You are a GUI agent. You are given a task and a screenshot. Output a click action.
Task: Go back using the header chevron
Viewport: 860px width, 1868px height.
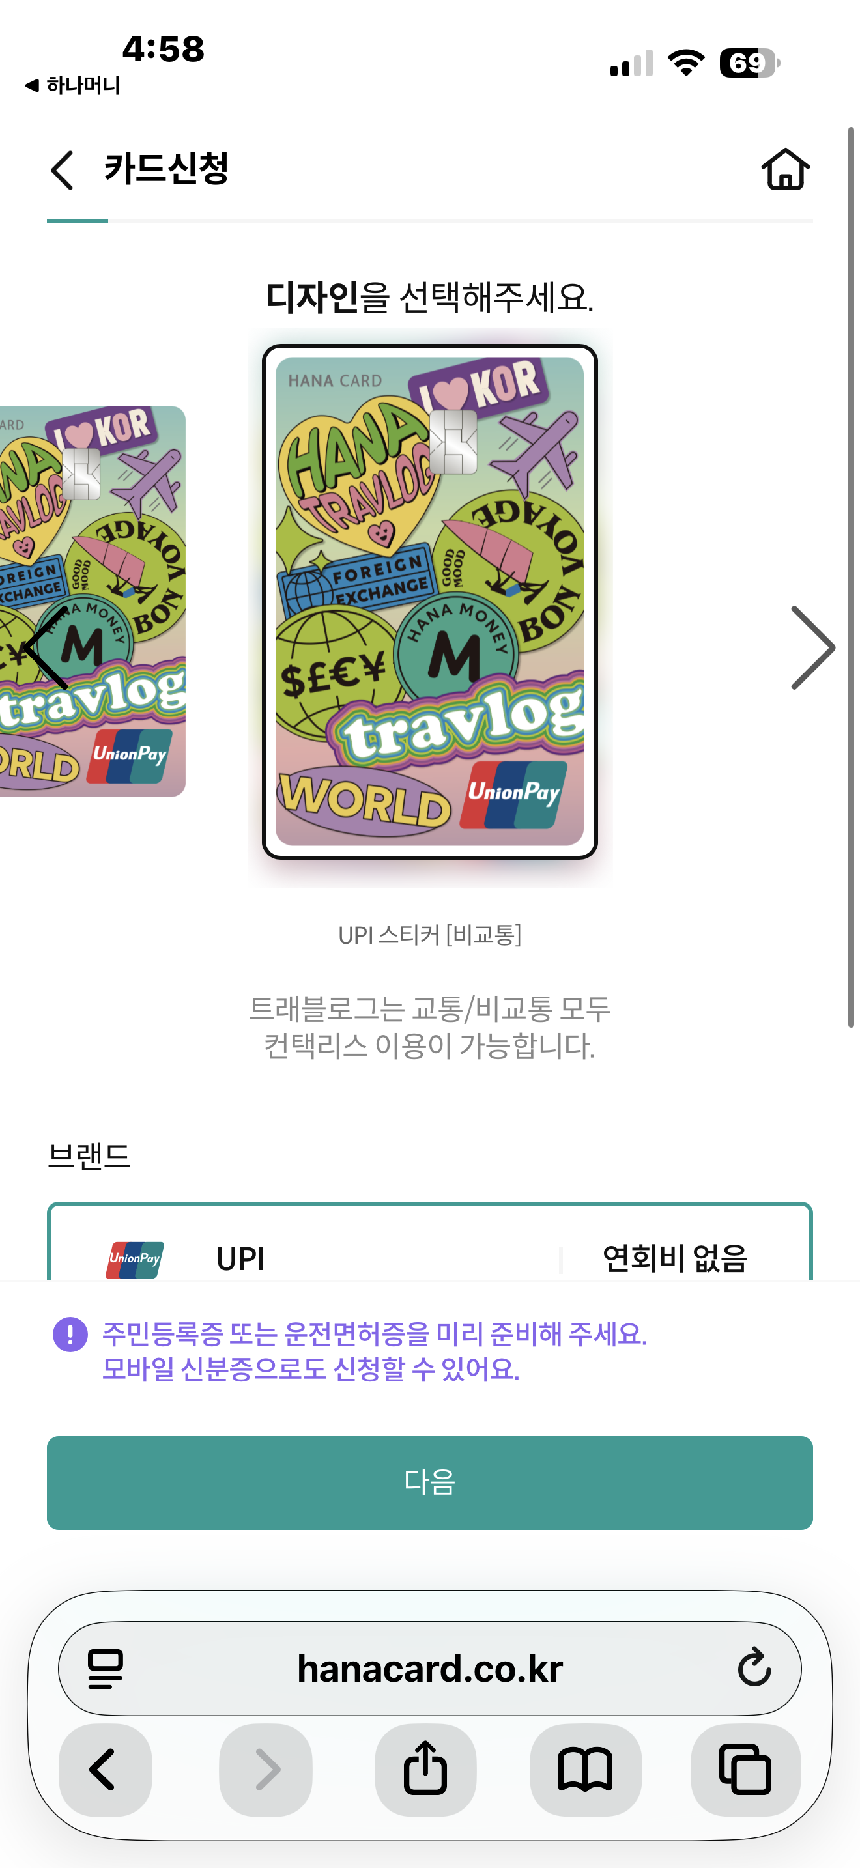click(x=63, y=171)
